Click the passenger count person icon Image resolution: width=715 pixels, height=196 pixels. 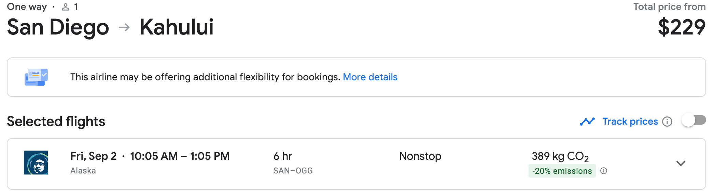pos(66,7)
